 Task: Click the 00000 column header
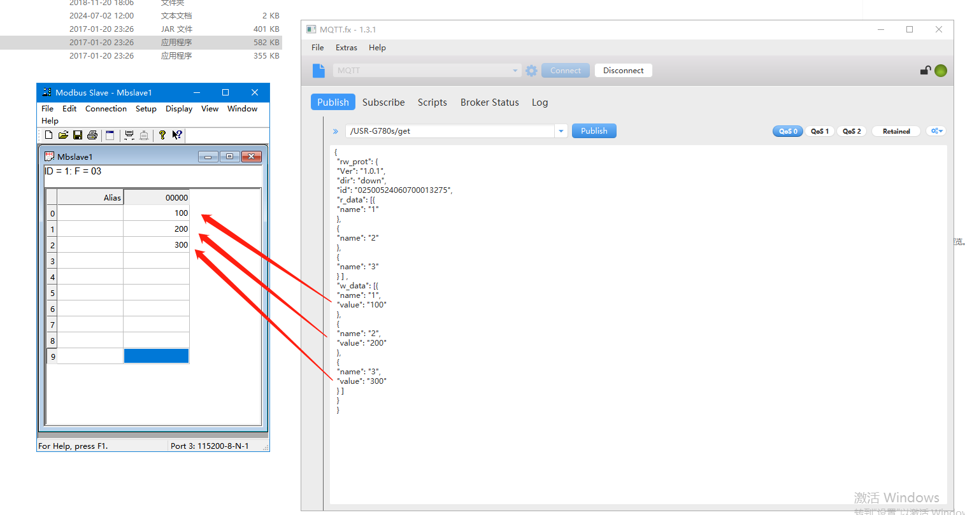156,197
